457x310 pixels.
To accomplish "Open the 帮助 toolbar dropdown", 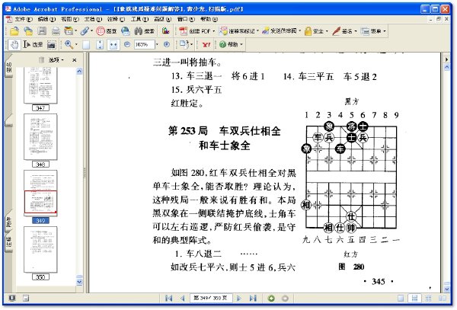I will 232,45.
